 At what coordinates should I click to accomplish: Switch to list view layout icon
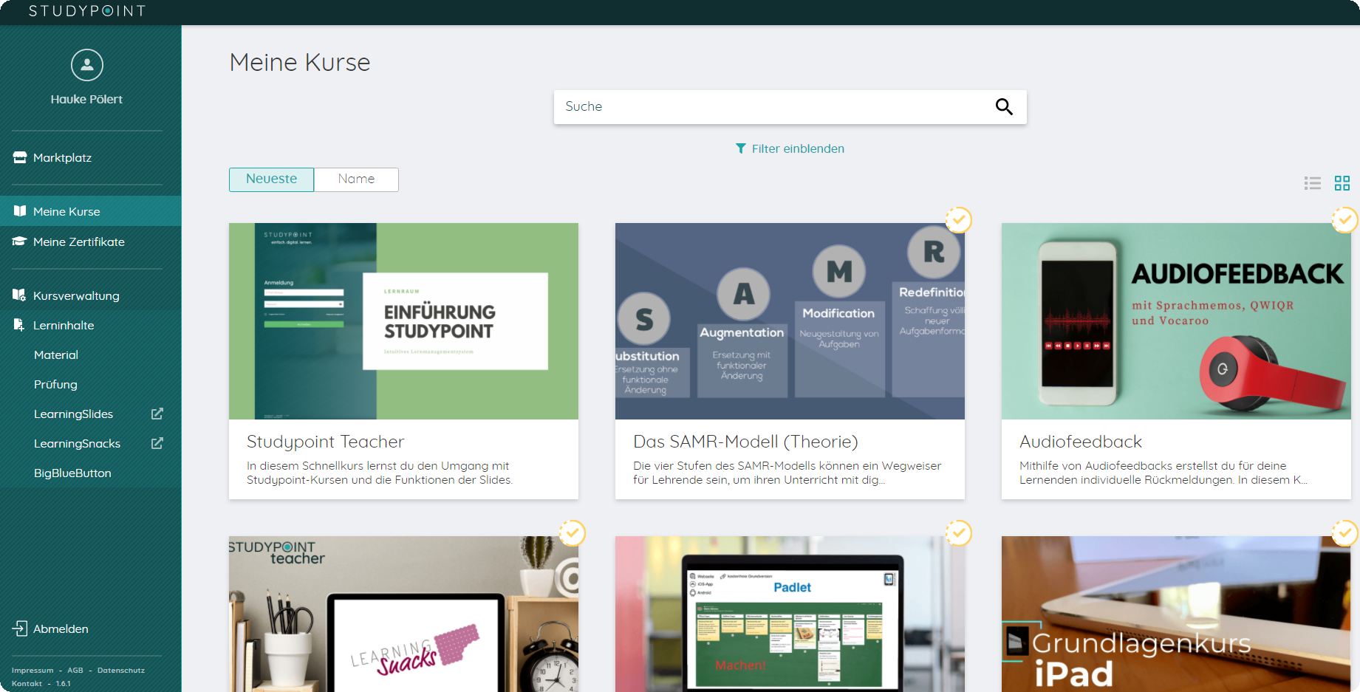1312,183
